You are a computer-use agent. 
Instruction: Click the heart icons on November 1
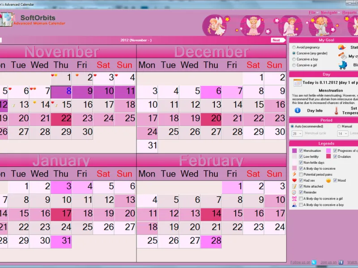click(54, 75)
